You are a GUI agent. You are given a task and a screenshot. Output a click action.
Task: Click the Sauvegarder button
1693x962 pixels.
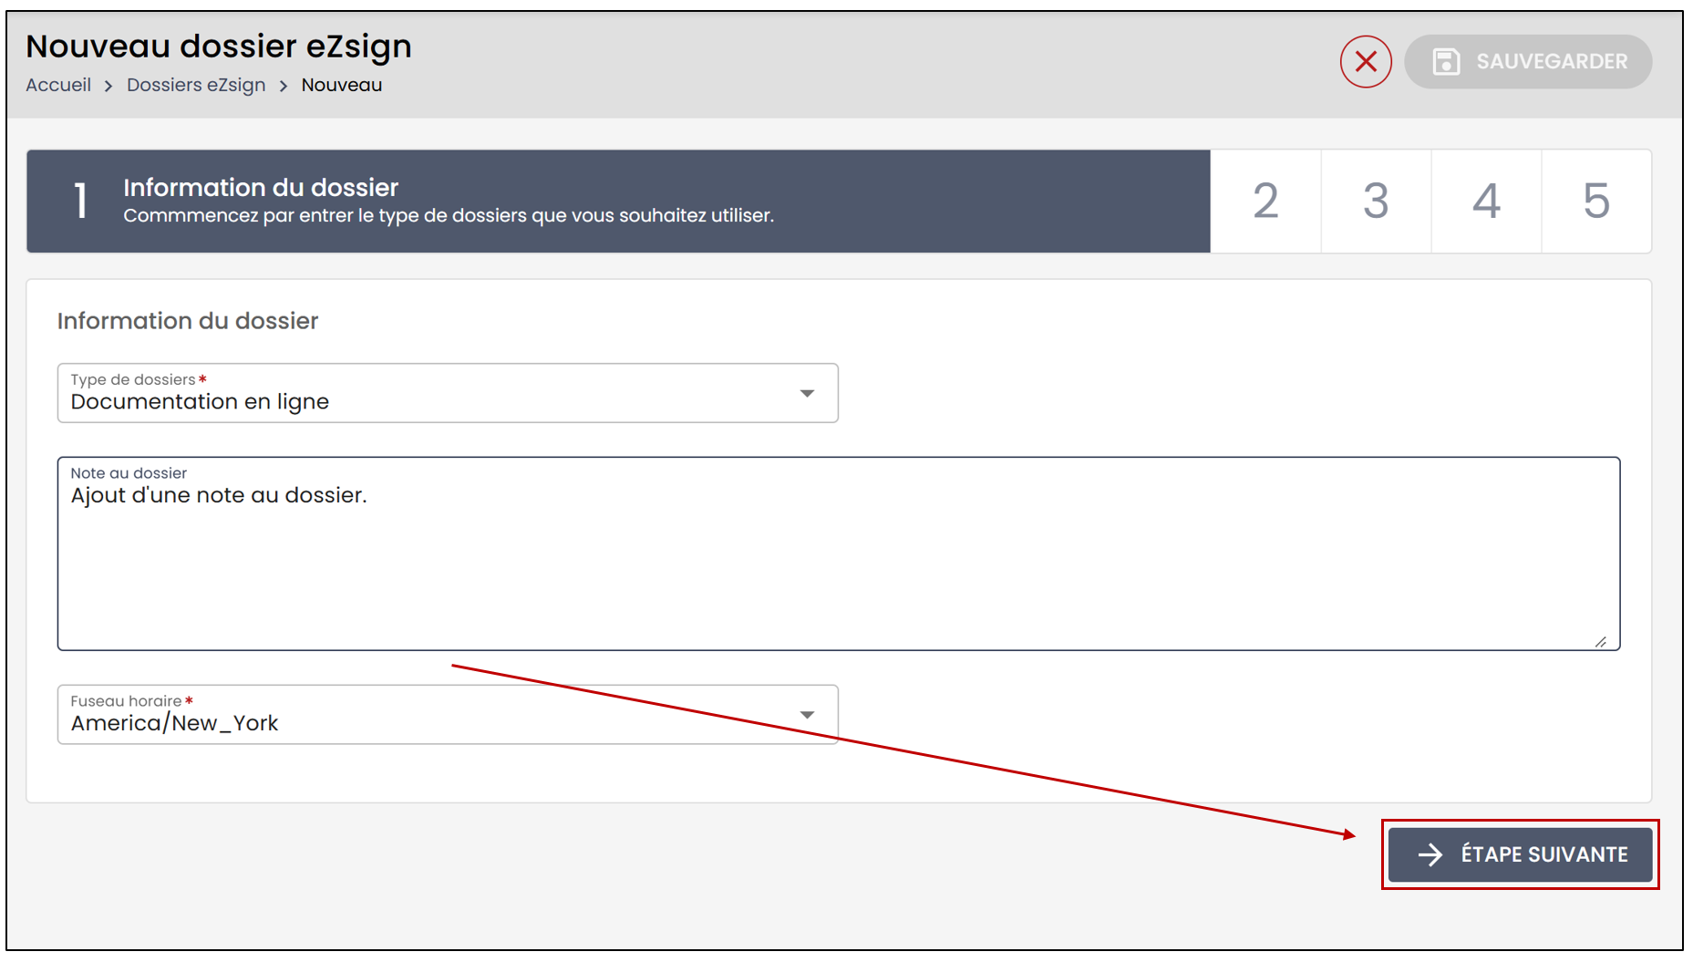[x=1528, y=62]
